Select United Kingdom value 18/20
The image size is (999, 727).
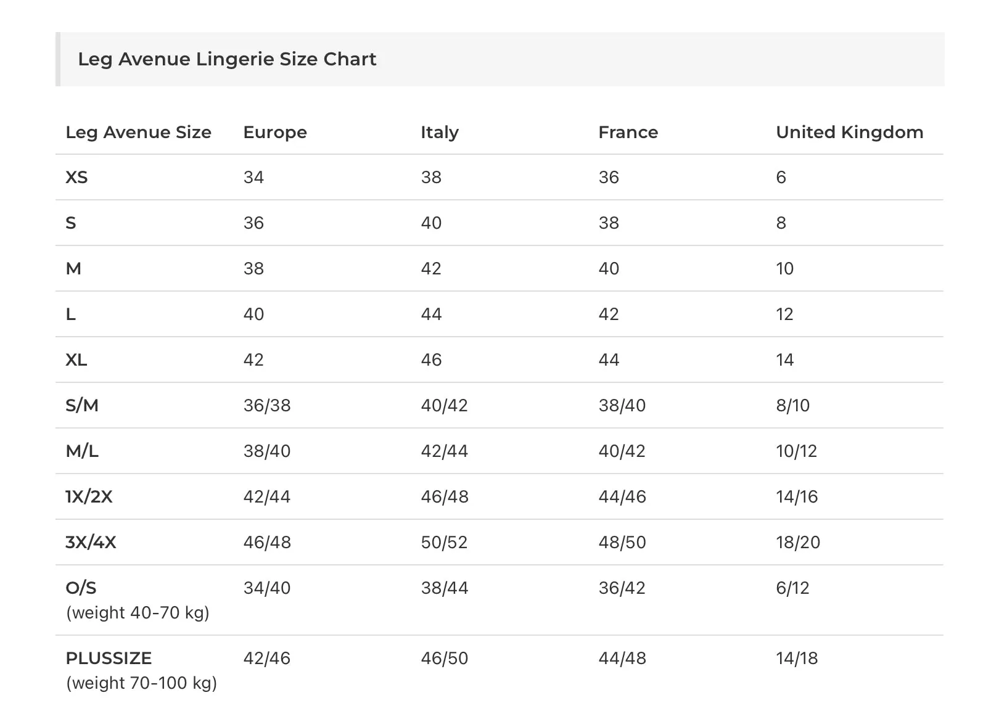tap(798, 543)
